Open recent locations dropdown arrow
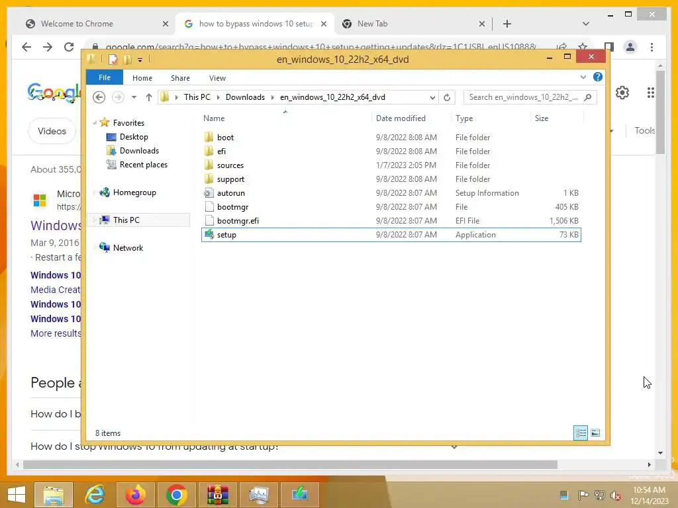This screenshot has width=678, height=508. tap(134, 98)
